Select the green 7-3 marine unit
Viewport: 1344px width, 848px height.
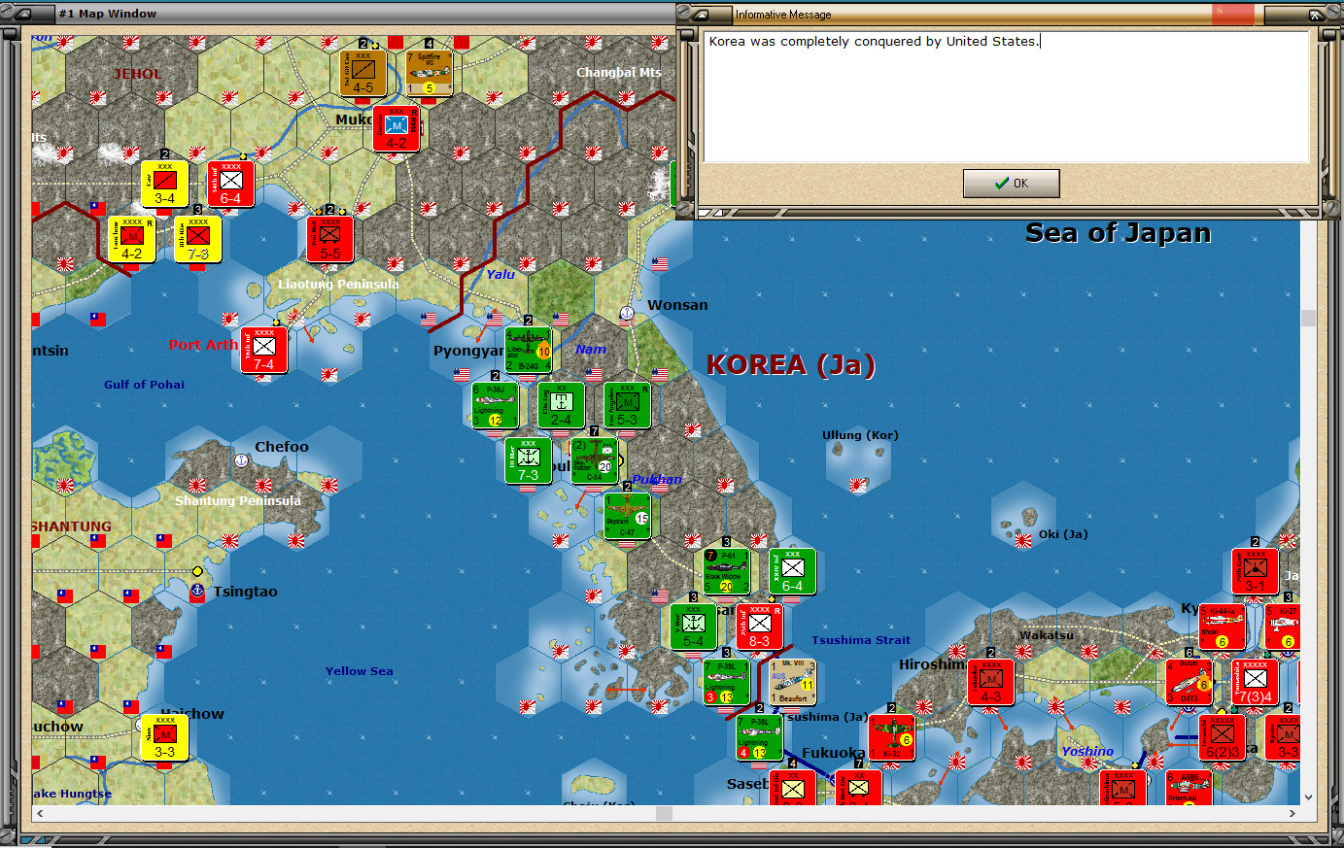(x=529, y=460)
